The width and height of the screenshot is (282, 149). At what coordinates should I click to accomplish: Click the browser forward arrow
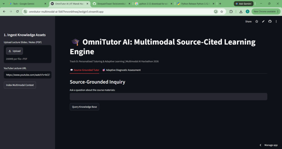(x=11, y=11)
